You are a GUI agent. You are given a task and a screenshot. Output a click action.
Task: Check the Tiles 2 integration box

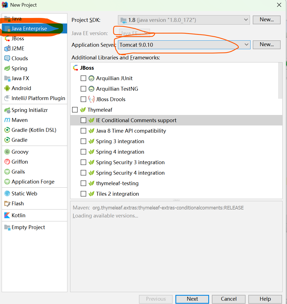tap(83, 194)
